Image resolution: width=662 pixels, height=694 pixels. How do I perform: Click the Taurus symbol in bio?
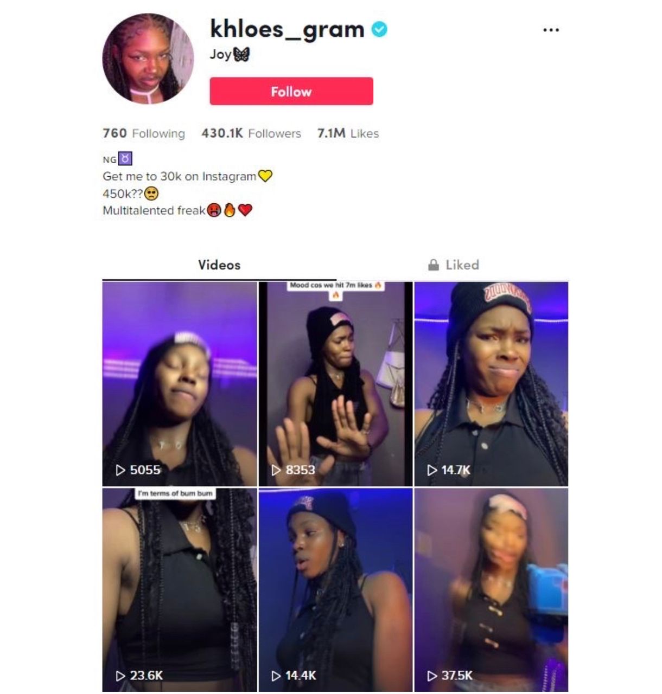click(125, 159)
